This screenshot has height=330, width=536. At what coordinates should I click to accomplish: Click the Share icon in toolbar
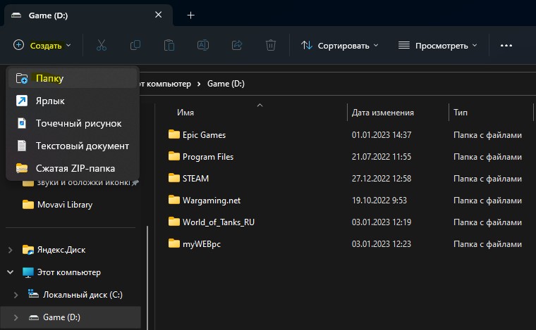click(237, 45)
